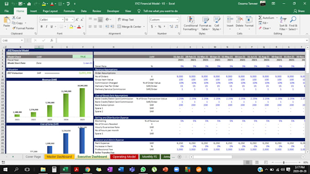
Task: Open the File menu tab
Action: pos(6,11)
